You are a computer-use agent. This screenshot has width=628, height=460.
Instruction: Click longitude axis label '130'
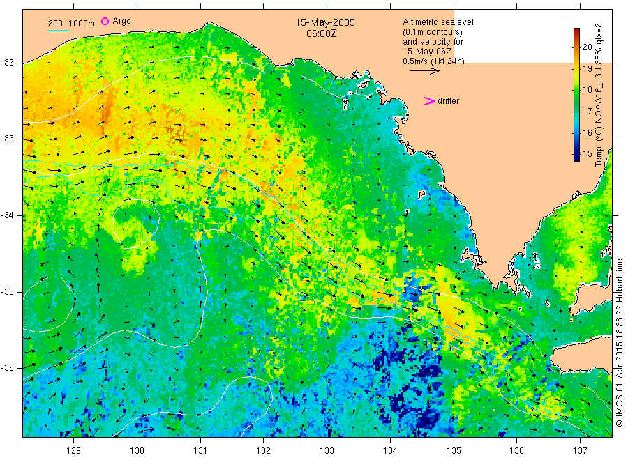pos(137,451)
